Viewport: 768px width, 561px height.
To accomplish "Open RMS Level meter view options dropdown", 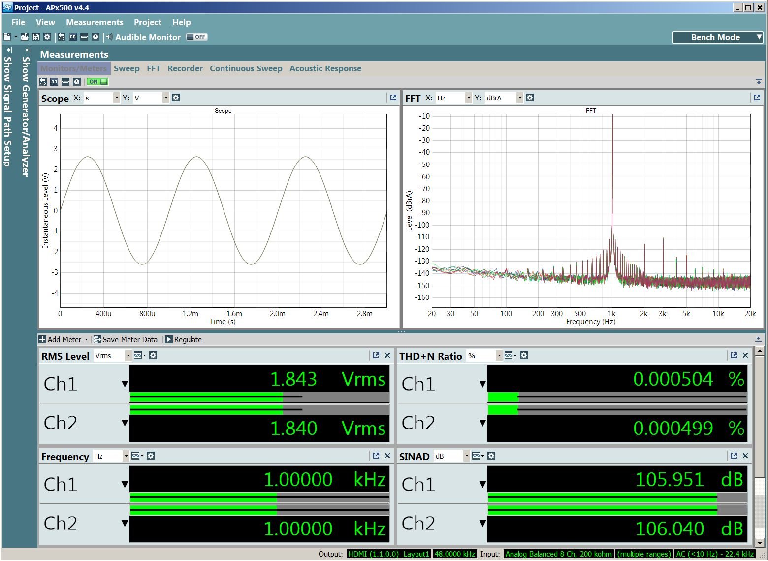I will (140, 355).
